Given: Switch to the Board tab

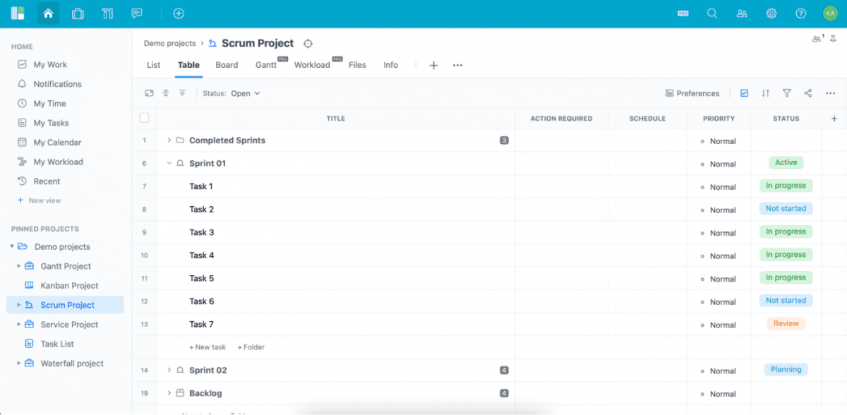Looking at the screenshot, I should click(226, 65).
